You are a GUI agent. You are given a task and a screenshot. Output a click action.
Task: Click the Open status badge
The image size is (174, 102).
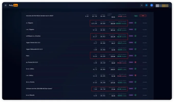(x=136, y=16)
